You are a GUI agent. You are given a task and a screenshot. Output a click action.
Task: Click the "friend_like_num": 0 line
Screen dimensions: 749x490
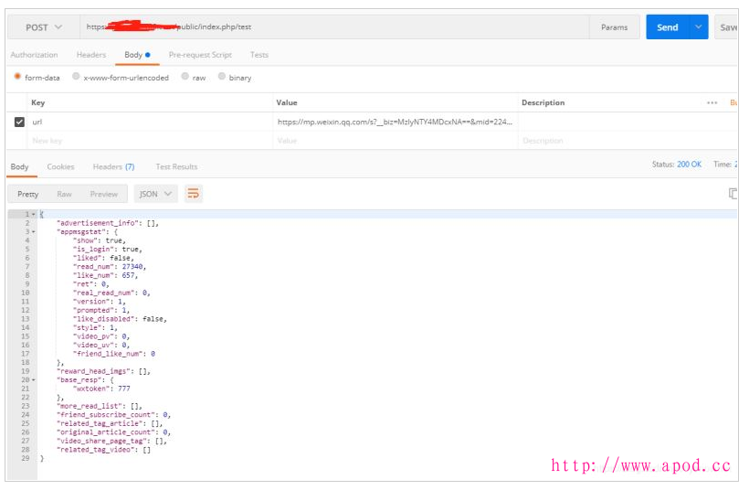coord(113,354)
